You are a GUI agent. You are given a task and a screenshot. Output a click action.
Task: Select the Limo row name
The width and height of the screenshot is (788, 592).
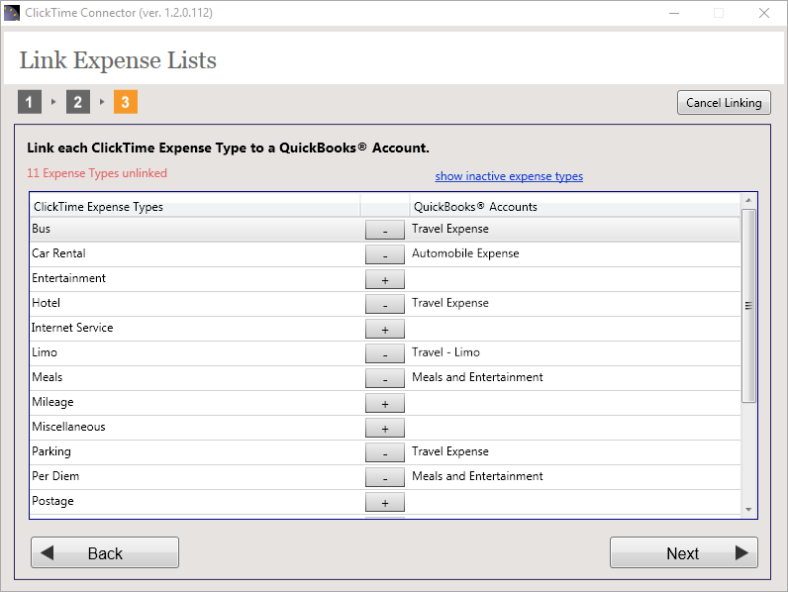click(45, 352)
